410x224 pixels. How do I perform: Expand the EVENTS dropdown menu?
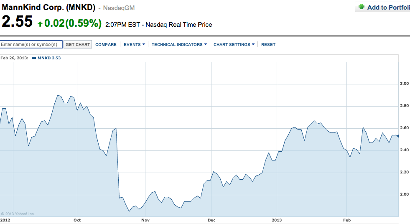click(135, 45)
